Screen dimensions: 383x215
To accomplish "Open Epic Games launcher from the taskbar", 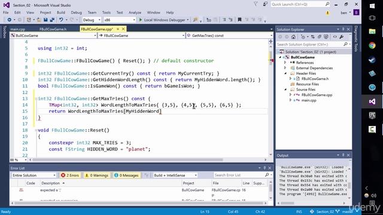I will (x=372, y=115).
